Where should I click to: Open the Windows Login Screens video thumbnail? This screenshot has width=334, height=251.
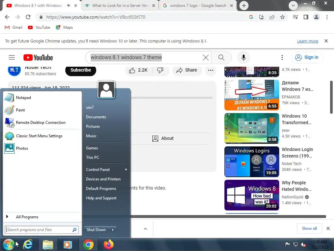(x=251, y=162)
